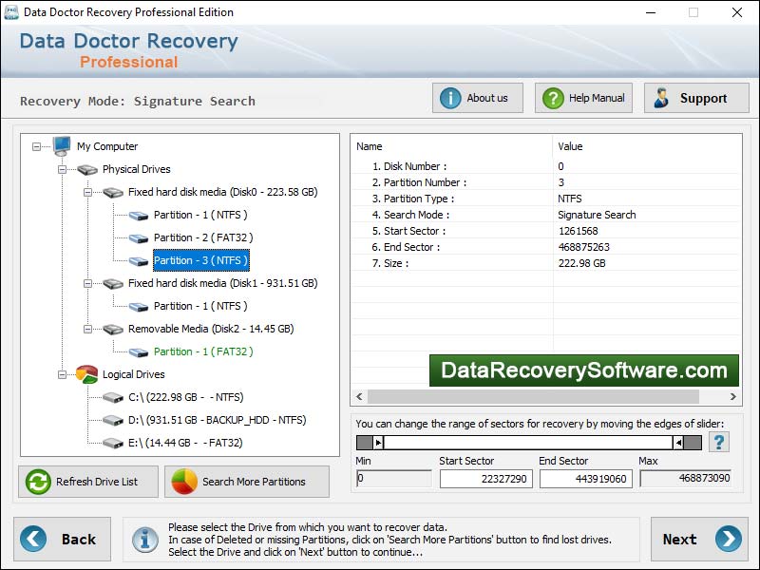The height and width of the screenshot is (570, 760).
Task: Select Partition - 2 (FAT32) on Disk0
Action: point(202,237)
